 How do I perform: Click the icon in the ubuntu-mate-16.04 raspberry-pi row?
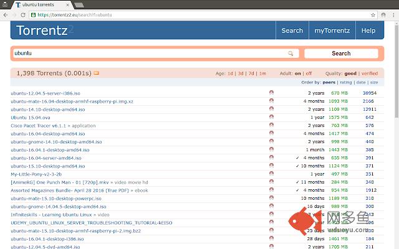pos(272,101)
